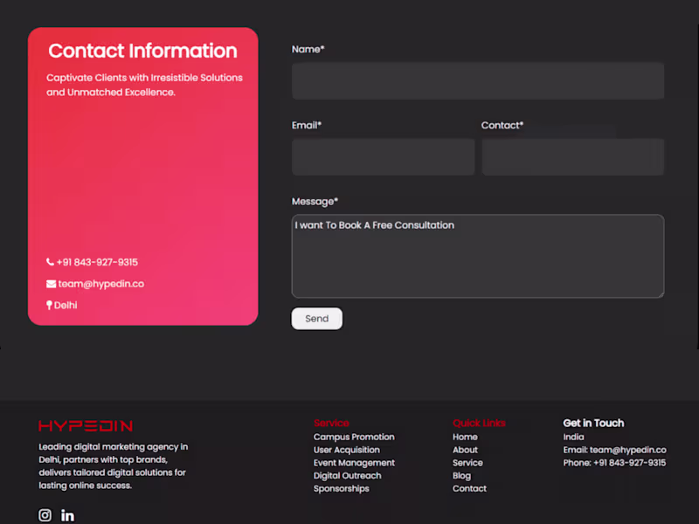699x524 pixels.
Task: Click the location pin icon beside Delhi
Action: pyautogui.click(x=49, y=305)
